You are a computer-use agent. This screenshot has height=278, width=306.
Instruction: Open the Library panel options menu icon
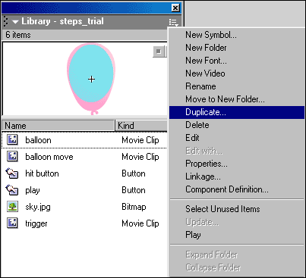coord(174,23)
